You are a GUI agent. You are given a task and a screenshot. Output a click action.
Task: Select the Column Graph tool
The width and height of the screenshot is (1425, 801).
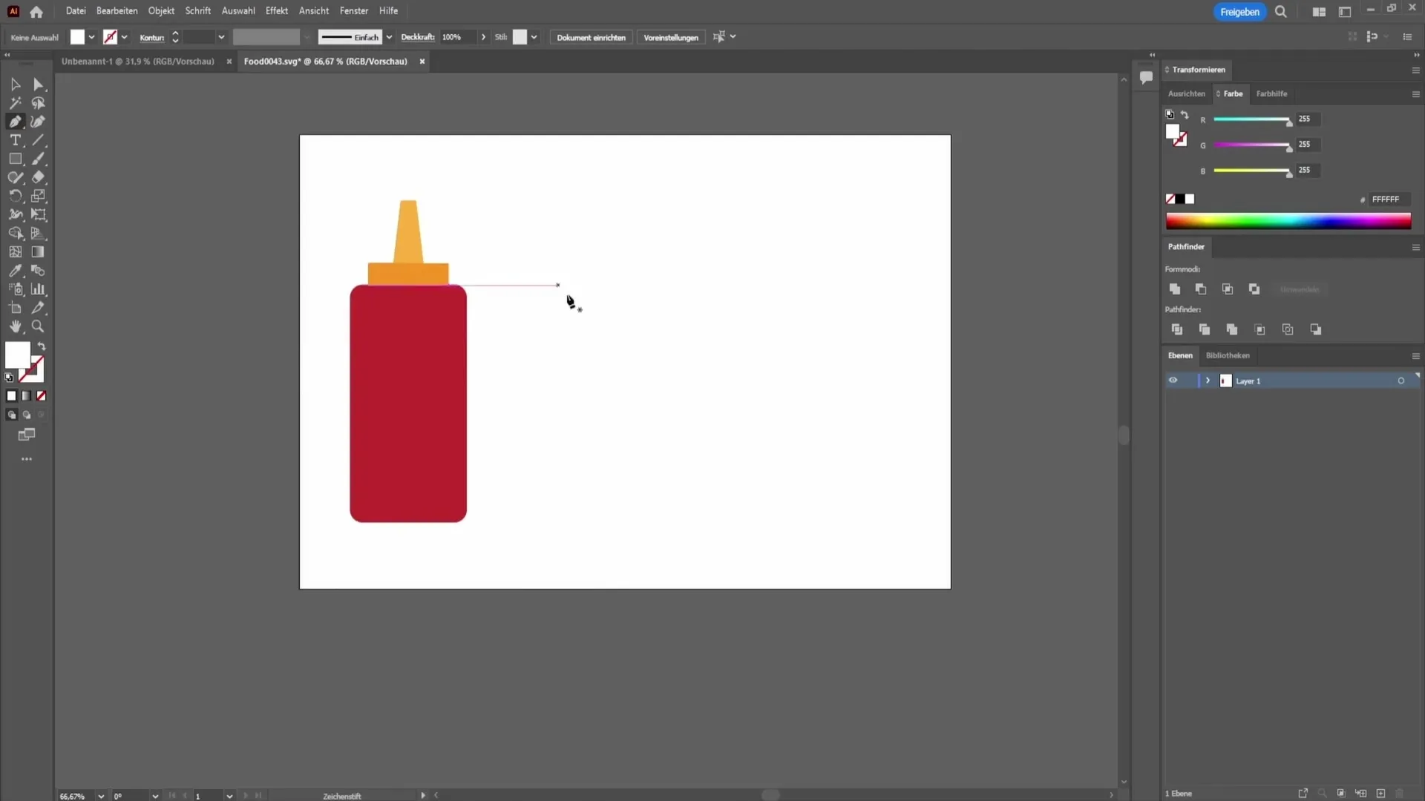point(38,289)
